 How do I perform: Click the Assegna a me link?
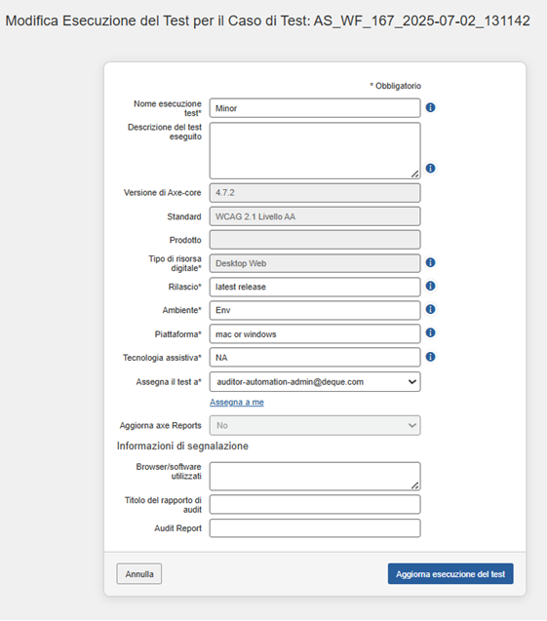point(237,403)
